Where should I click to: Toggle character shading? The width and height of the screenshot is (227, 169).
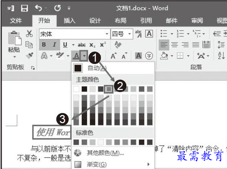tap(139, 56)
